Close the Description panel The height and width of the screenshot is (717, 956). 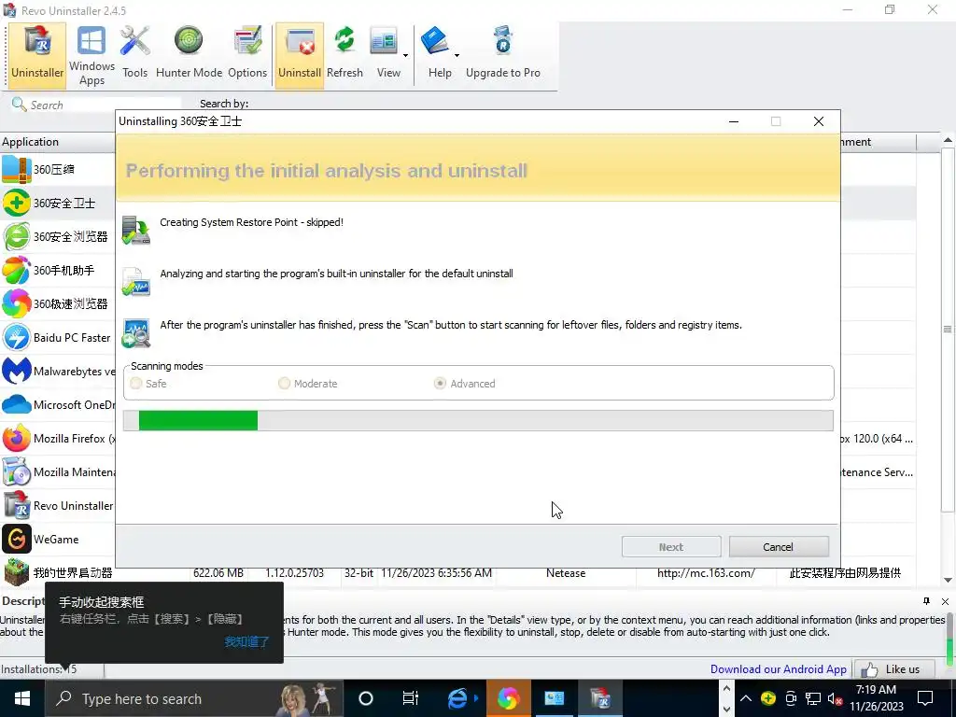(945, 601)
